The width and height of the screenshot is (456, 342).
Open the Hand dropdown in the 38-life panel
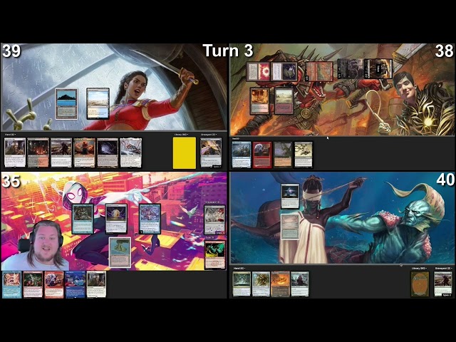click(236, 139)
